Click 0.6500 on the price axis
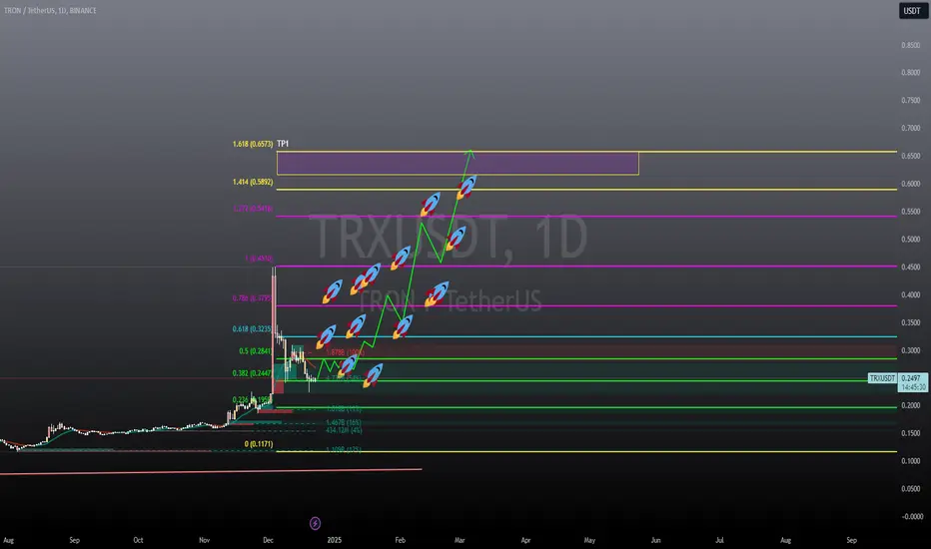The width and height of the screenshot is (931, 549). (910, 156)
